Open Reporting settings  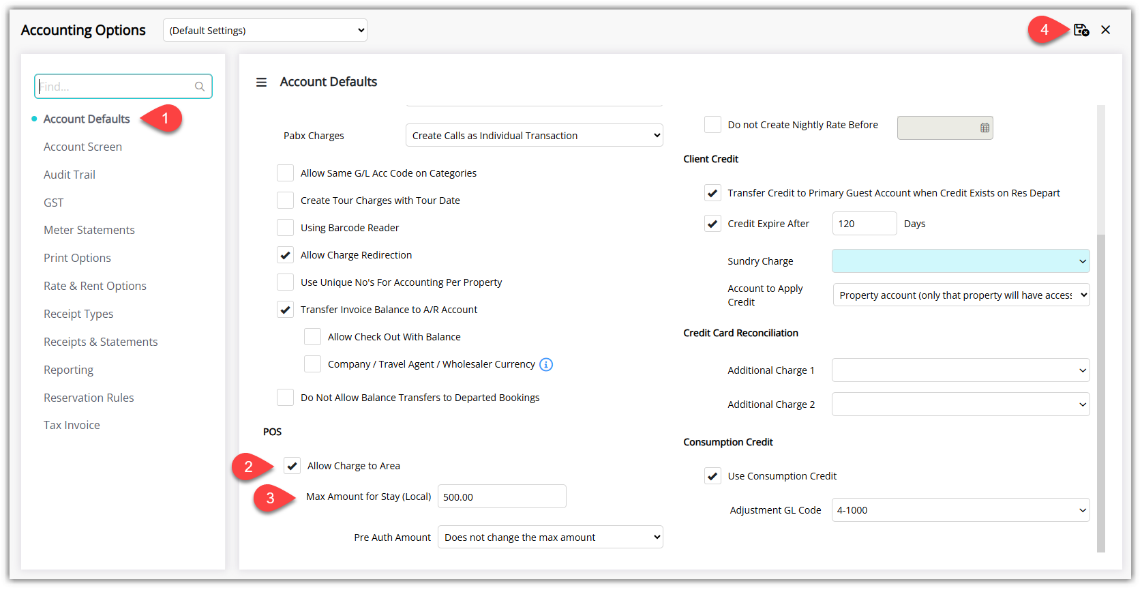(68, 370)
